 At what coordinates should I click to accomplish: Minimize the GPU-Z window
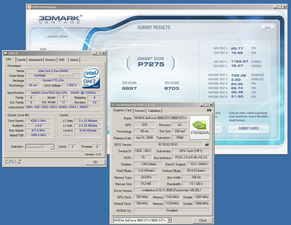click(x=202, y=105)
